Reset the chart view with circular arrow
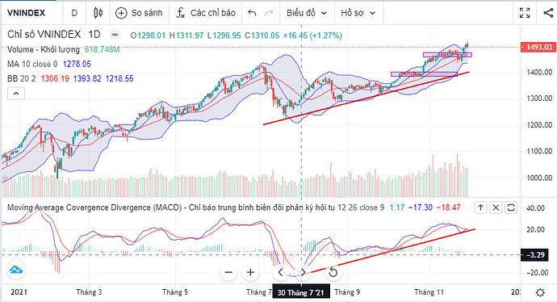This screenshot has height=302, width=557. [333, 272]
